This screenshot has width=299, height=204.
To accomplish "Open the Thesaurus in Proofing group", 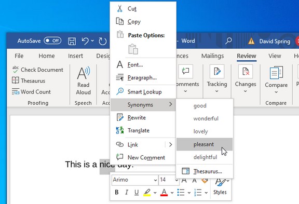I will (x=29, y=80).
